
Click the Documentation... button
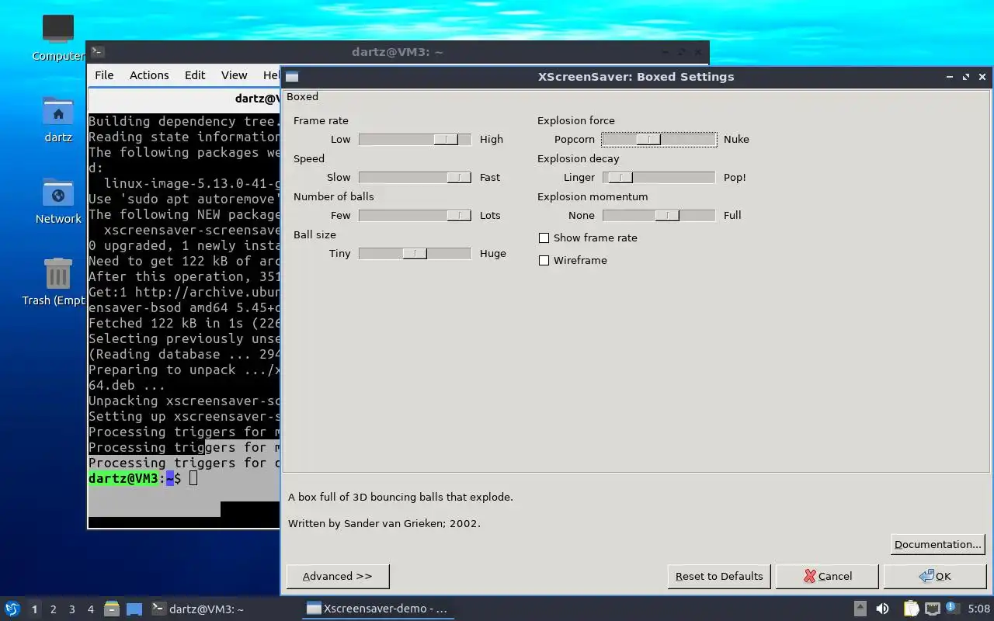pyautogui.click(x=937, y=544)
